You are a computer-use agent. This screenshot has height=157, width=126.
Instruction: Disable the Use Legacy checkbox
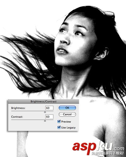click(59, 127)
